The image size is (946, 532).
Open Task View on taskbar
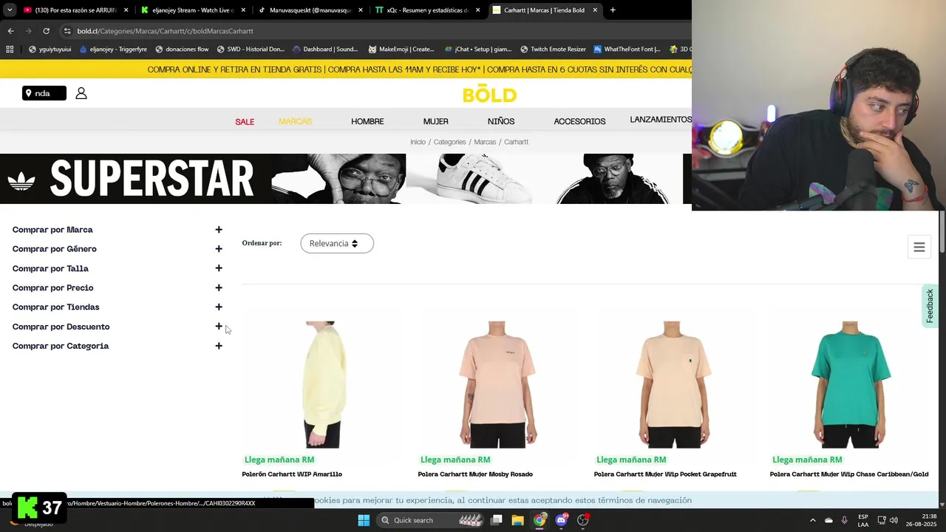click(497, 520)
